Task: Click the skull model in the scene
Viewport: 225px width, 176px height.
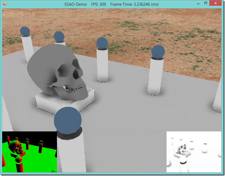Action: tap(57, 72)
